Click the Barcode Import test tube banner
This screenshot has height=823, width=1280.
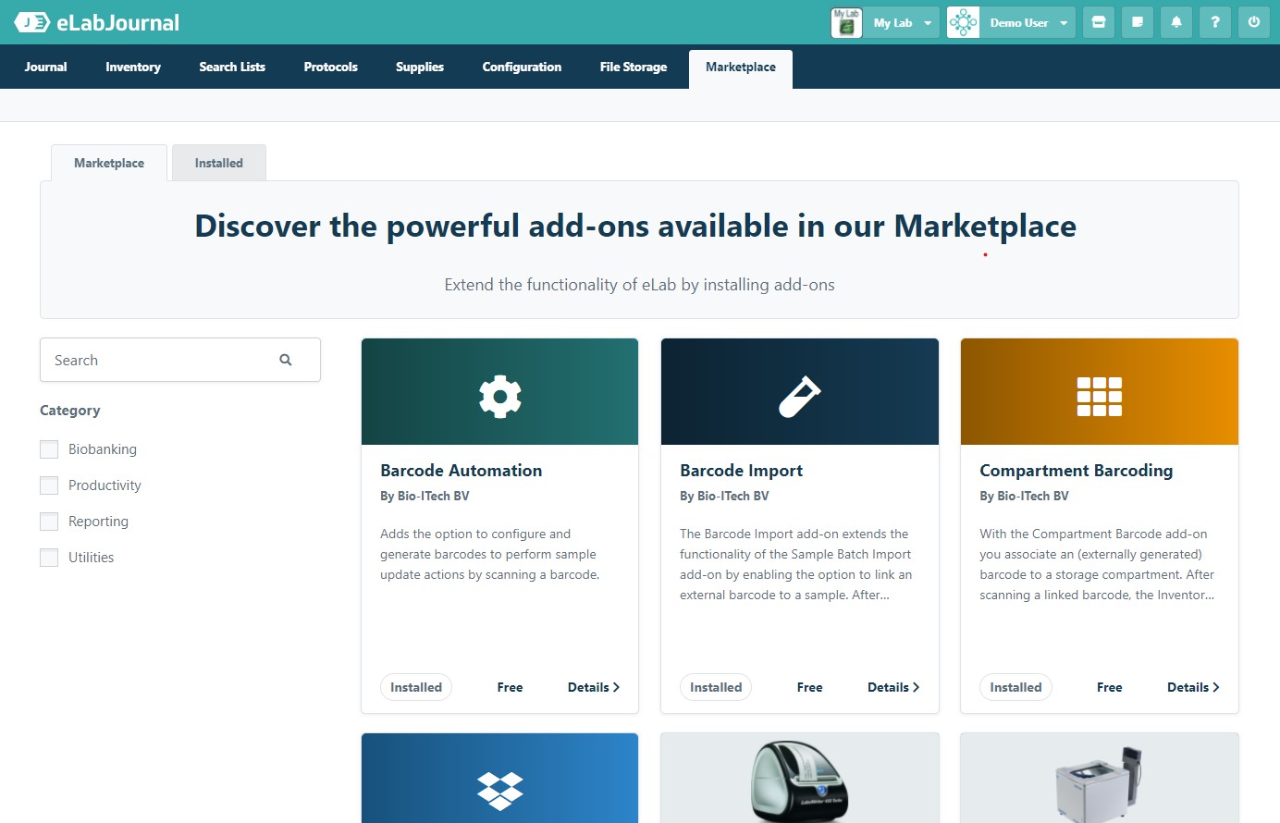click(799, 391)
